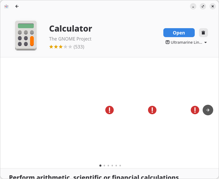Click the Calculator application icon
The width and height of the screenshot is (219, 179).
[26, 36]
